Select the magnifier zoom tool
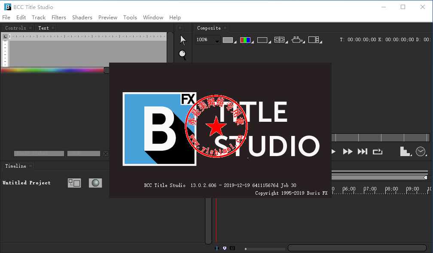 [x=182, y=54]
